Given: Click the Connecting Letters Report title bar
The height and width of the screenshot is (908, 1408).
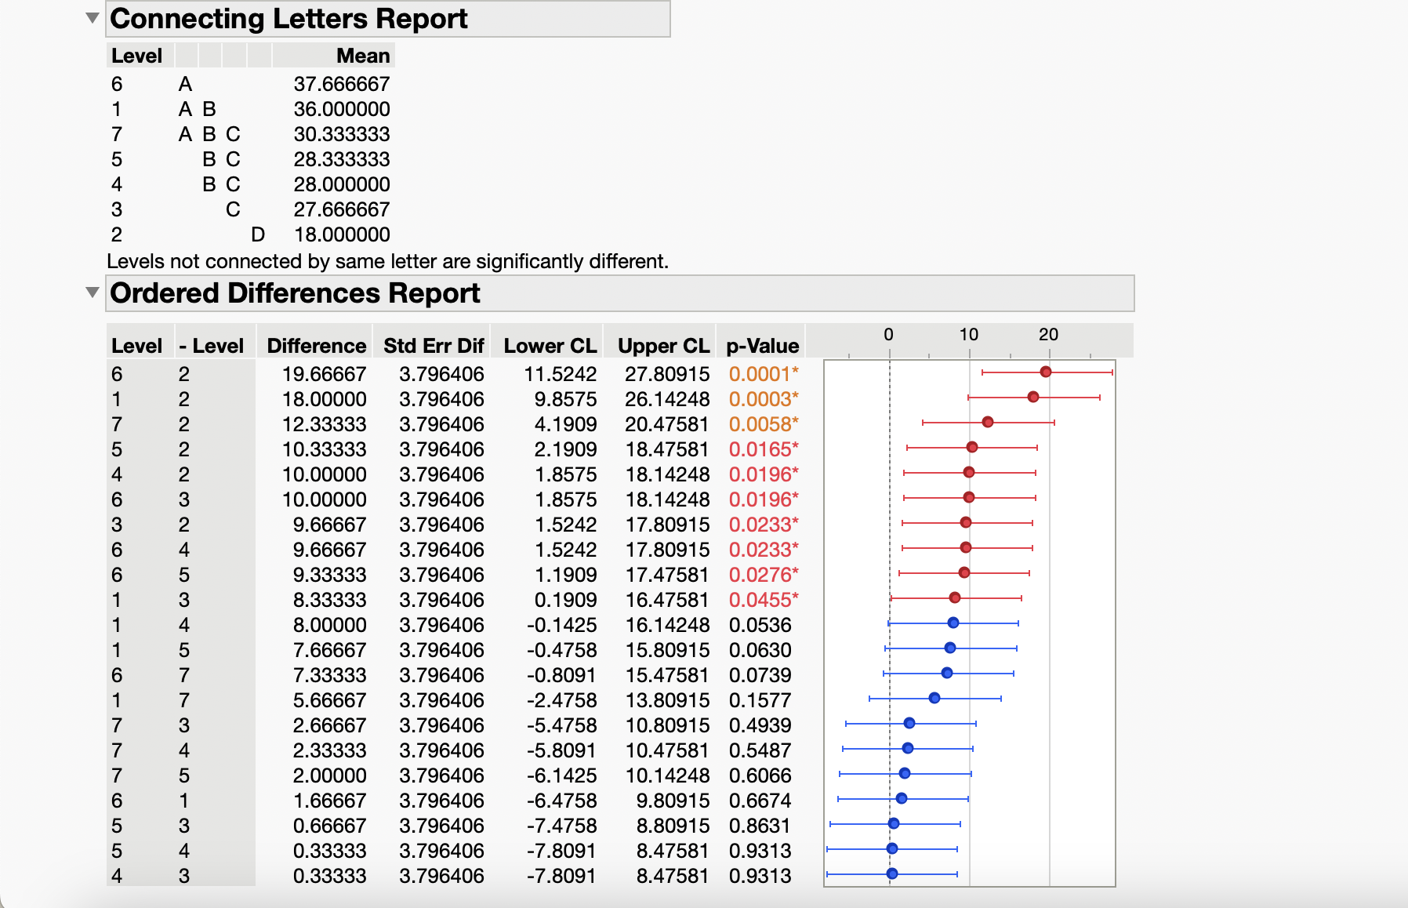Looking at the screenshot, I should pos(290,19).
